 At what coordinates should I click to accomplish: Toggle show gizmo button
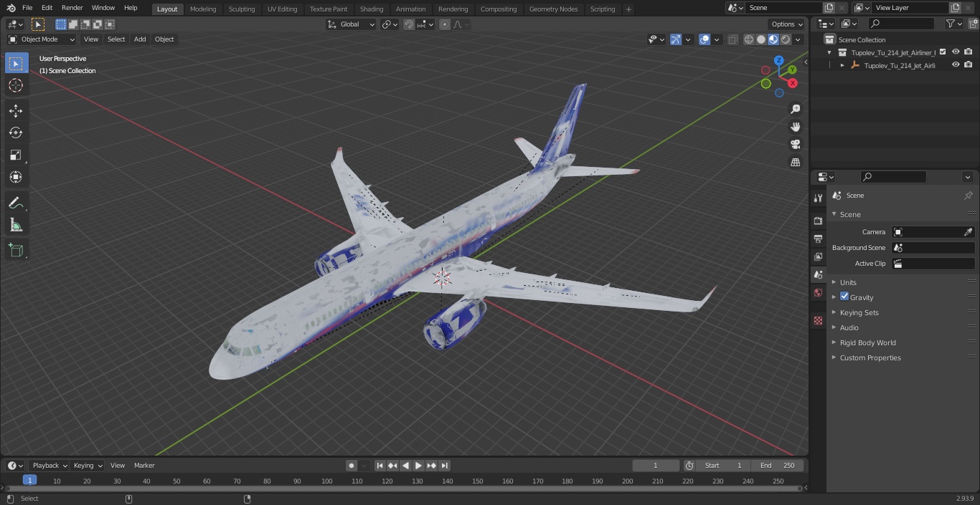676,39
